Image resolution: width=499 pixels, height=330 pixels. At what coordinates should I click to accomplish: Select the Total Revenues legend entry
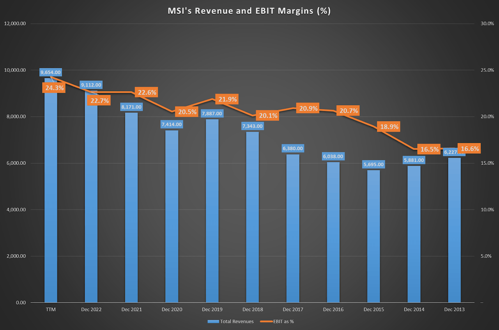pos(231,321)
